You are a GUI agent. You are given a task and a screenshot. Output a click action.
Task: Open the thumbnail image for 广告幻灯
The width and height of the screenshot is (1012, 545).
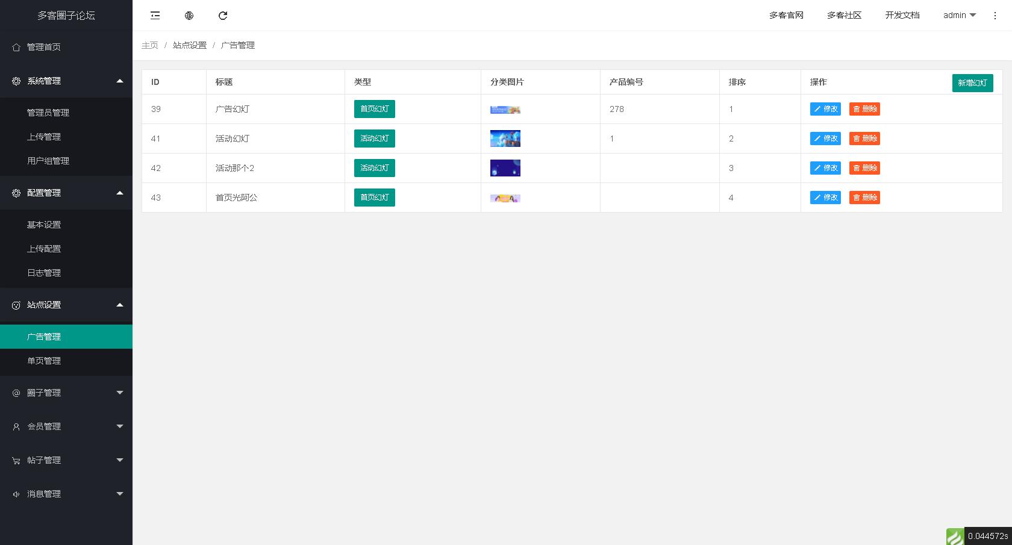(505, 110)
